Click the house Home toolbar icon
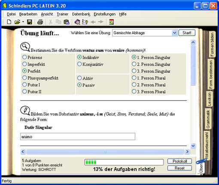219x185 pixels. [77, 22]
